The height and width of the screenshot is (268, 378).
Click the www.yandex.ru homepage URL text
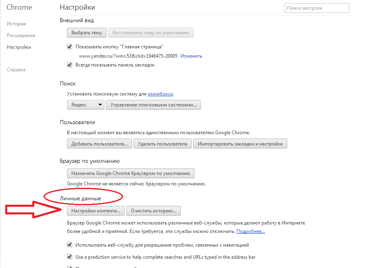pos(128,56)
